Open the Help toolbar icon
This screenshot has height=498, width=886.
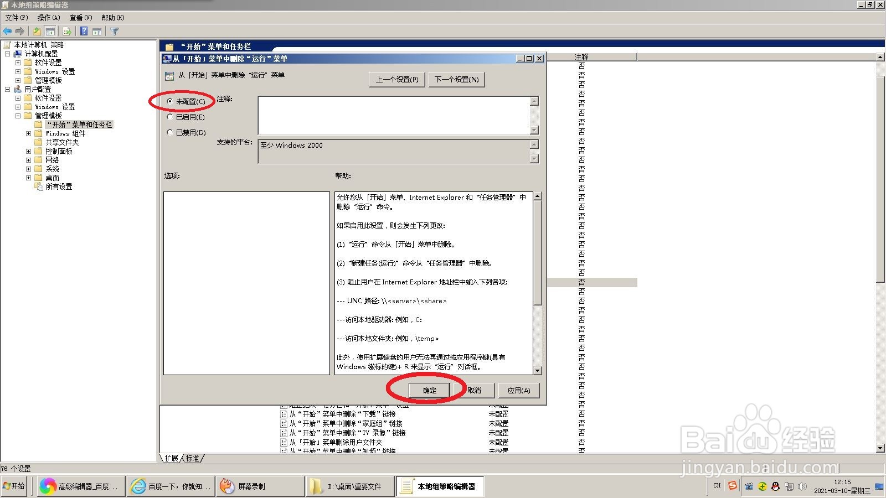84,31
